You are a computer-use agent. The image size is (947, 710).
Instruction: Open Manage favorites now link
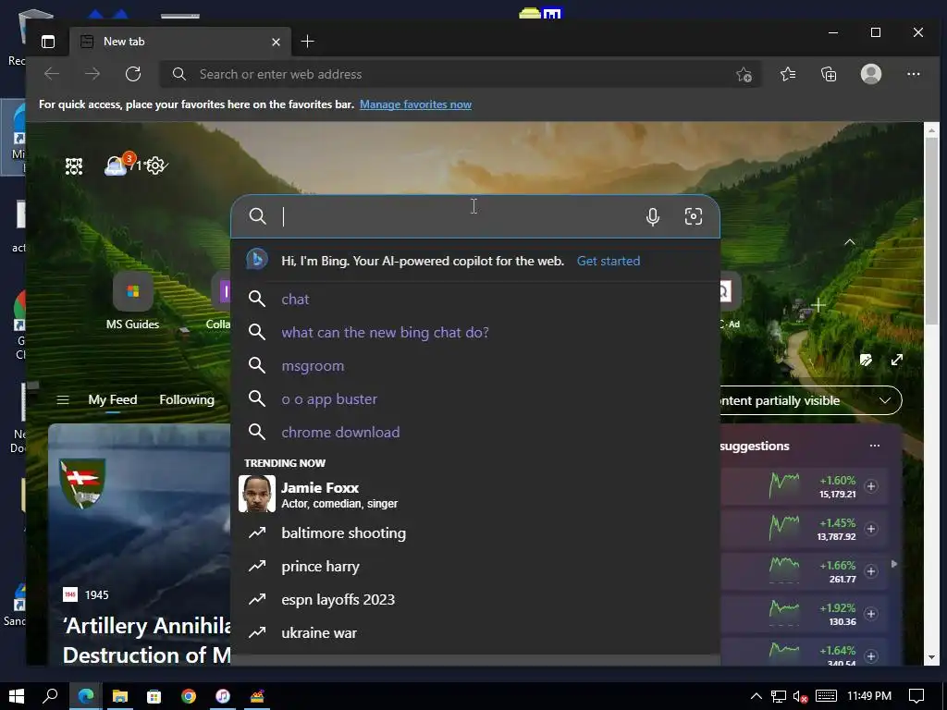point(415,104)
